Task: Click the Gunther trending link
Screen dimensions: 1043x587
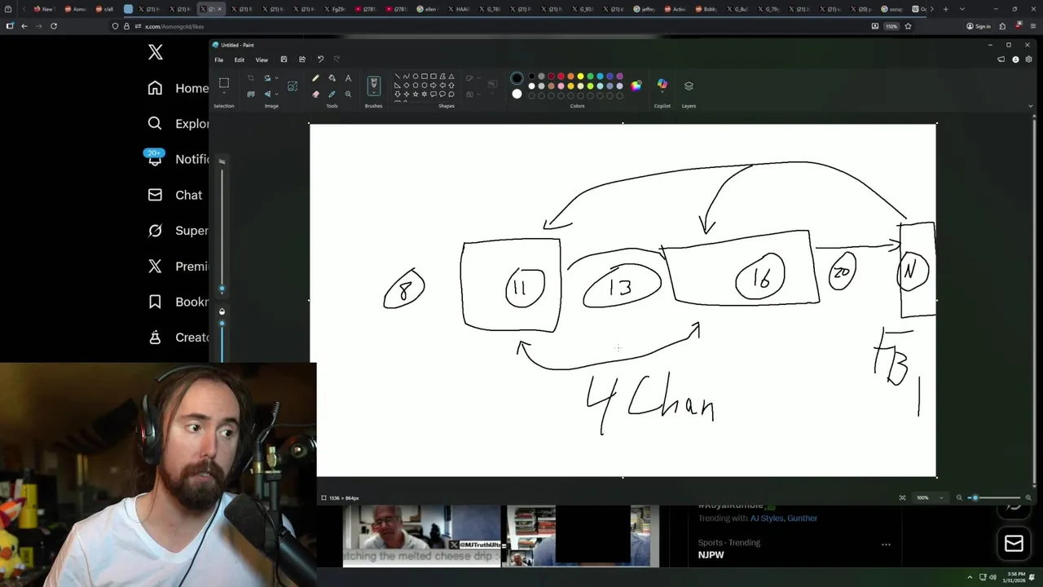Action: pyautogui.click(x=802, y=518)
